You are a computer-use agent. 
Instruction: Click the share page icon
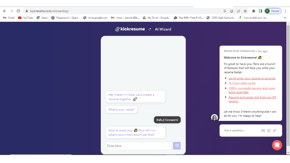coord(239,11)
